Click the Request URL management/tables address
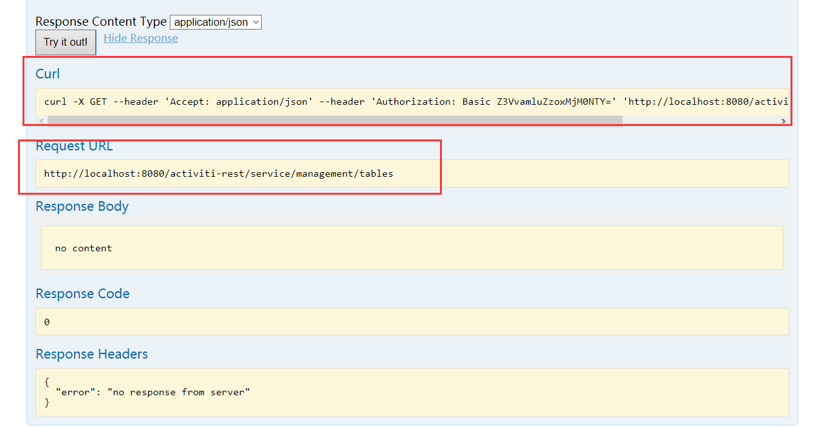Screen dimensions: 813x428 [218, 174]
